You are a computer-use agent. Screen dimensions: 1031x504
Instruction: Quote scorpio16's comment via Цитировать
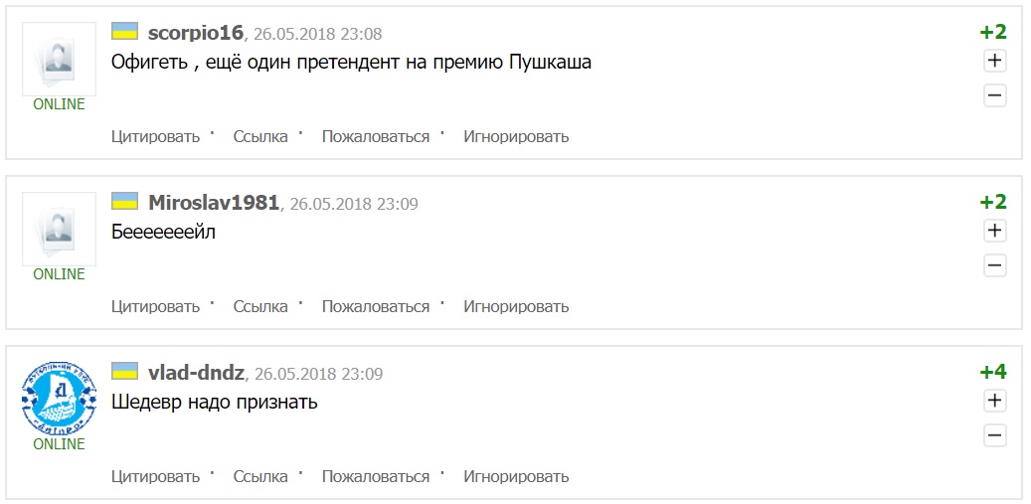155,136
